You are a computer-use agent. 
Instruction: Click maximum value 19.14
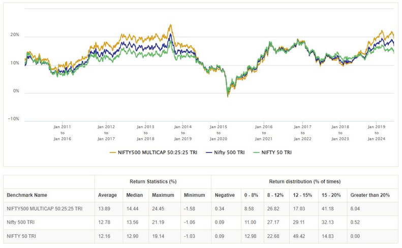158,236
